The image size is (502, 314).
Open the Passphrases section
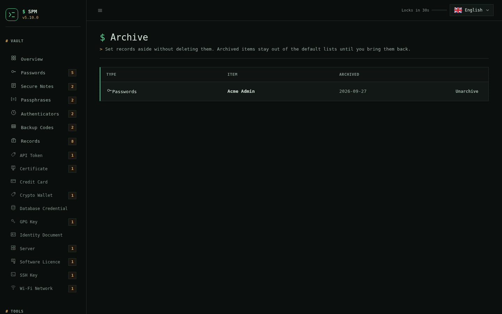[x=43, y=100]
